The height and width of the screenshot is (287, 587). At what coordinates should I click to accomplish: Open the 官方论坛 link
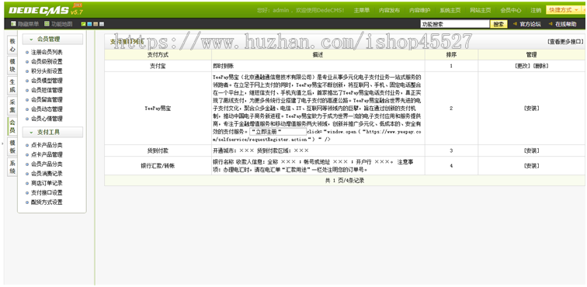[x=530, y=24]
